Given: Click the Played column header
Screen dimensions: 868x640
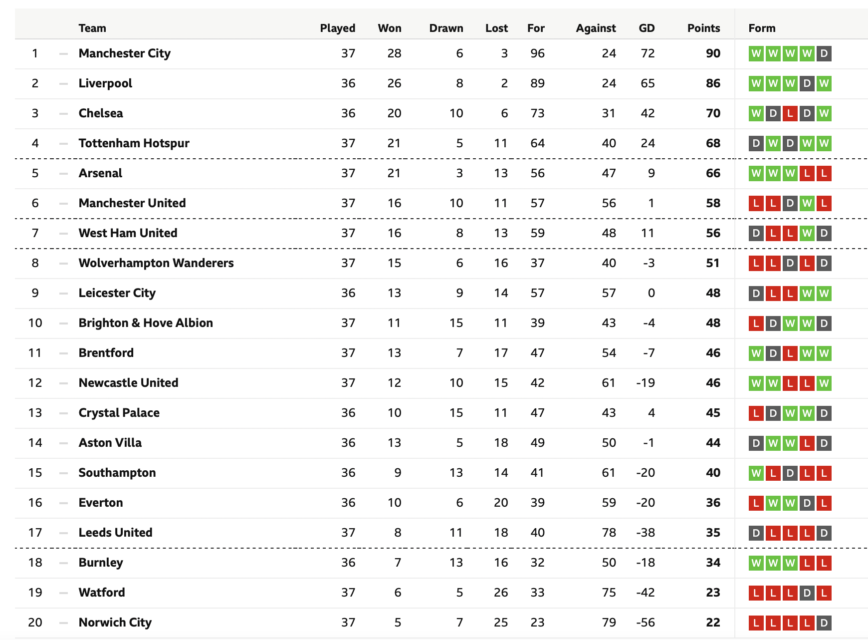Looking at the screenshot, I should (x=338, y=28).
